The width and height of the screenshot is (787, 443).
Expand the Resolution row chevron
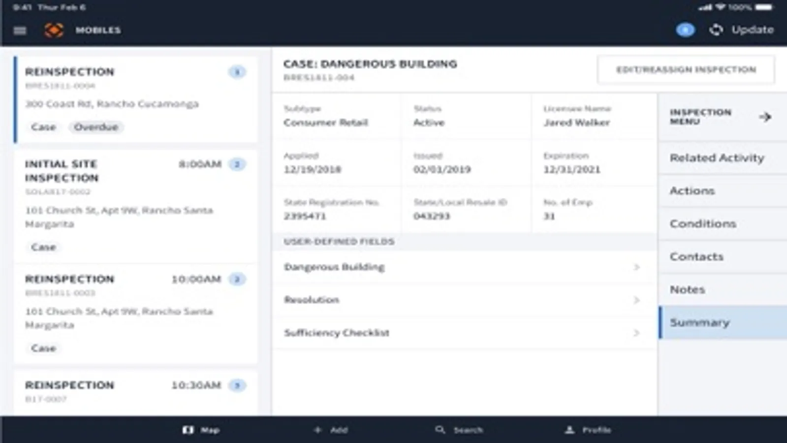(636, 300)
